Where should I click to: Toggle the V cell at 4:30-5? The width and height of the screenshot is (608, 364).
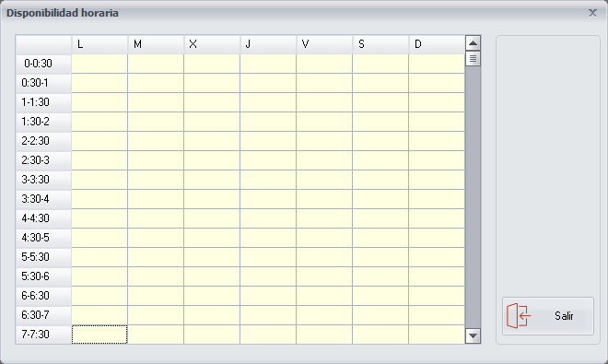(x=324, y=238)
